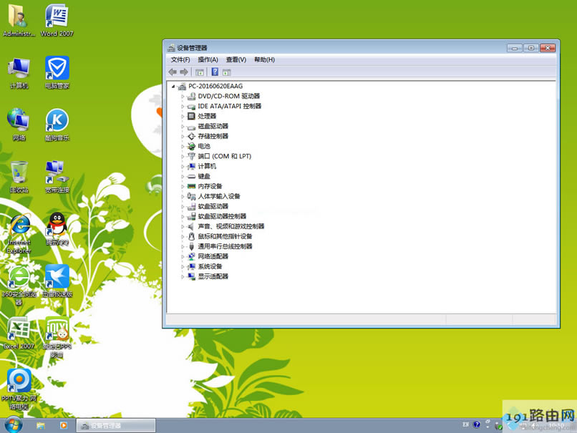Open PPTV聚力 网络电视 shortcut
Screen dimensions: 577x433
click(x=19, y=389)
